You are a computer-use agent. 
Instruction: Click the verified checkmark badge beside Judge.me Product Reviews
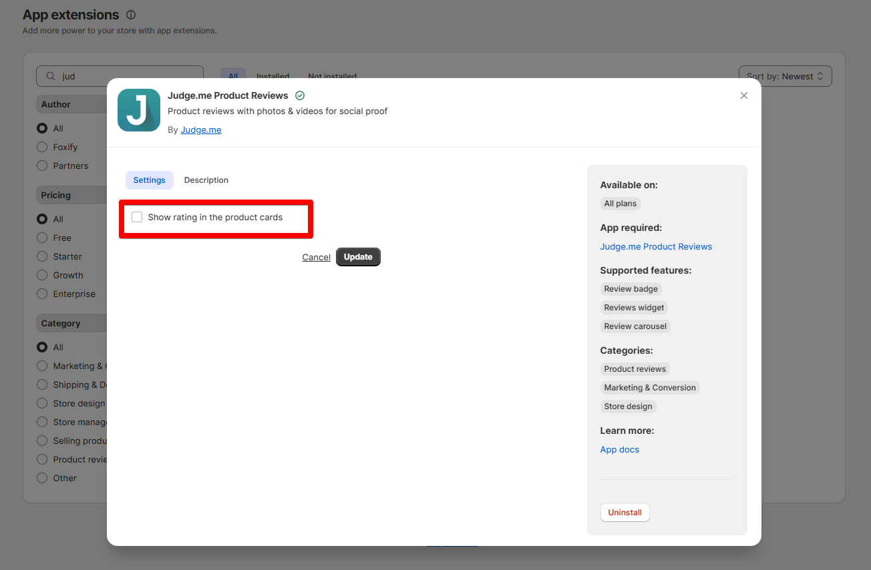pos(300,95)
